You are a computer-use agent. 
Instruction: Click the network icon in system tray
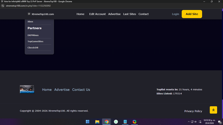tap(192, 122)
